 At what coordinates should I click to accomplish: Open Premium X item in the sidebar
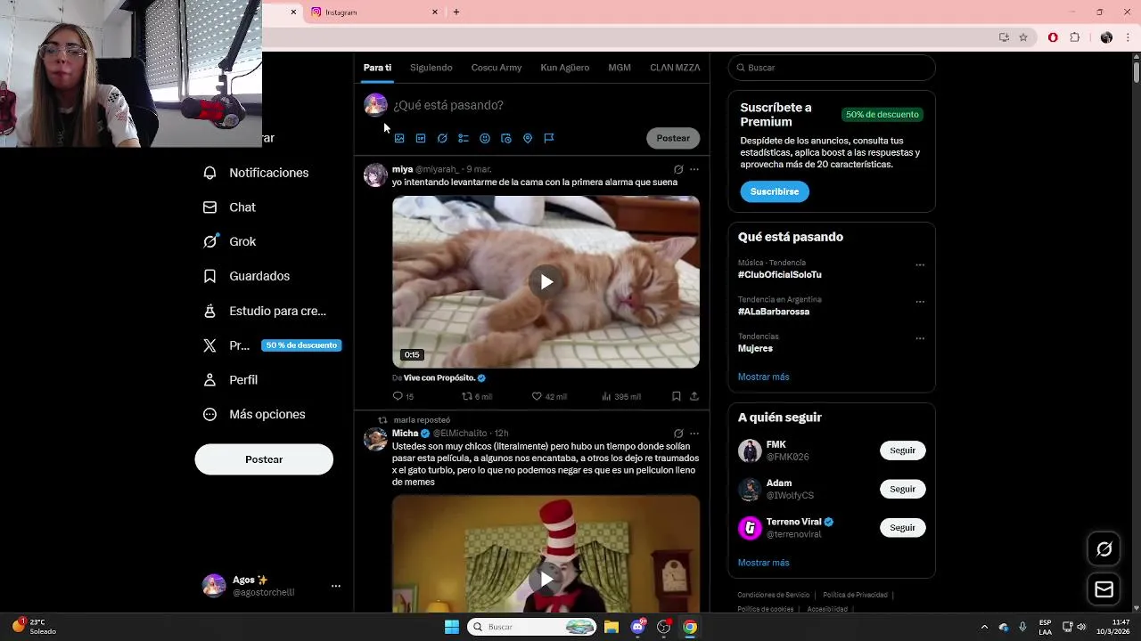272,345
